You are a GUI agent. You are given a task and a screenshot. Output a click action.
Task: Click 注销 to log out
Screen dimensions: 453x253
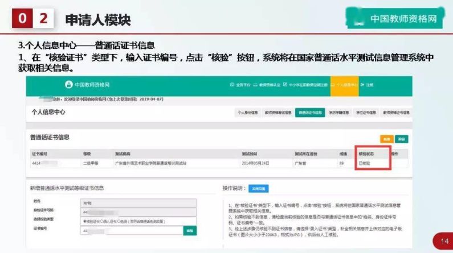point(368,84)
